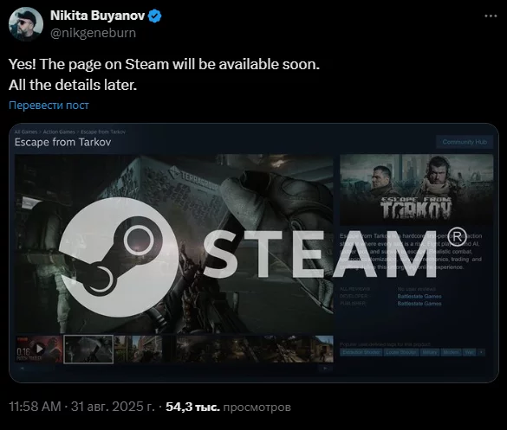The height and width of the screenshot is (430, 507).
Task: Click the 54,3 тыс. просмотров view count
Action: (x=228, y=408)
